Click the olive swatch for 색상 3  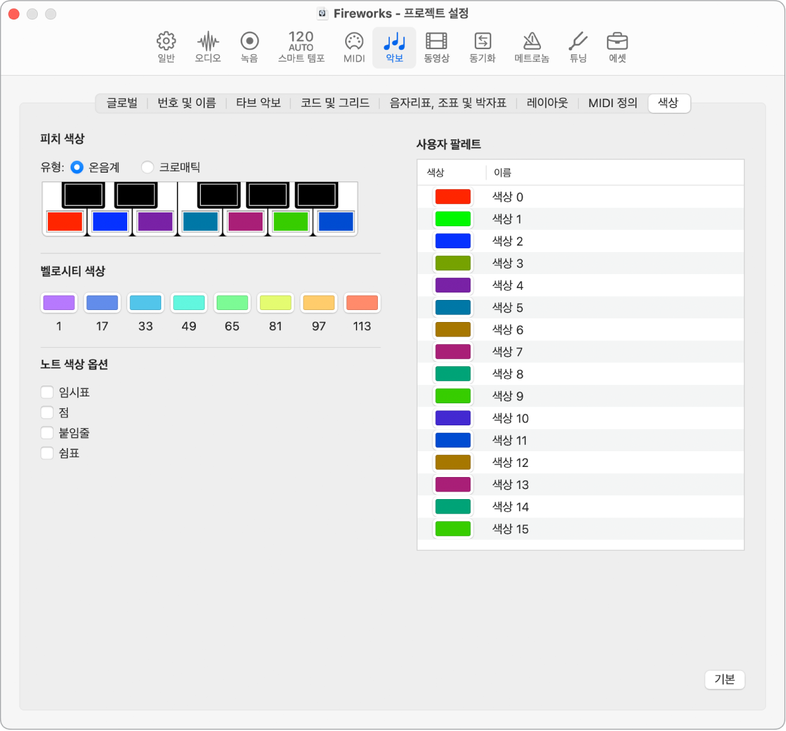pyautogui.click(x=453, y=263)
